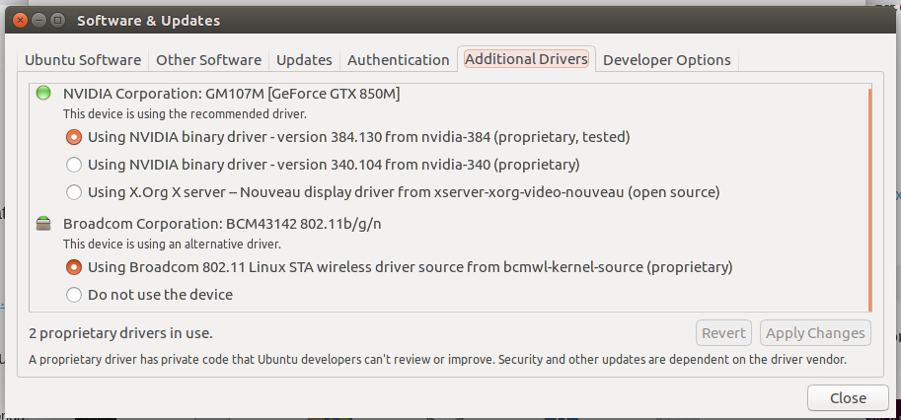Click 'This device is using the recommended driver' text
Viewport: 901px width, 420px height.
coord(185,114)
